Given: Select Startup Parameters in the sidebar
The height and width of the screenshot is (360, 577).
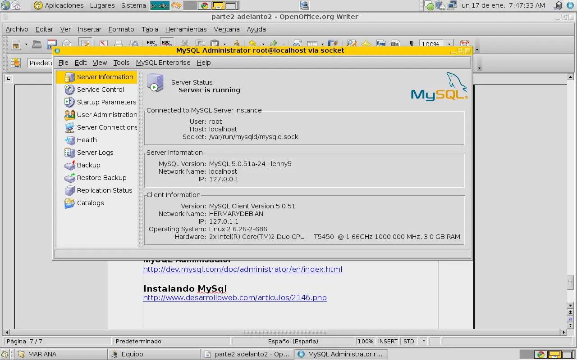Looking at the screenshot, I should pyautogui.click(x=96, y=102).
